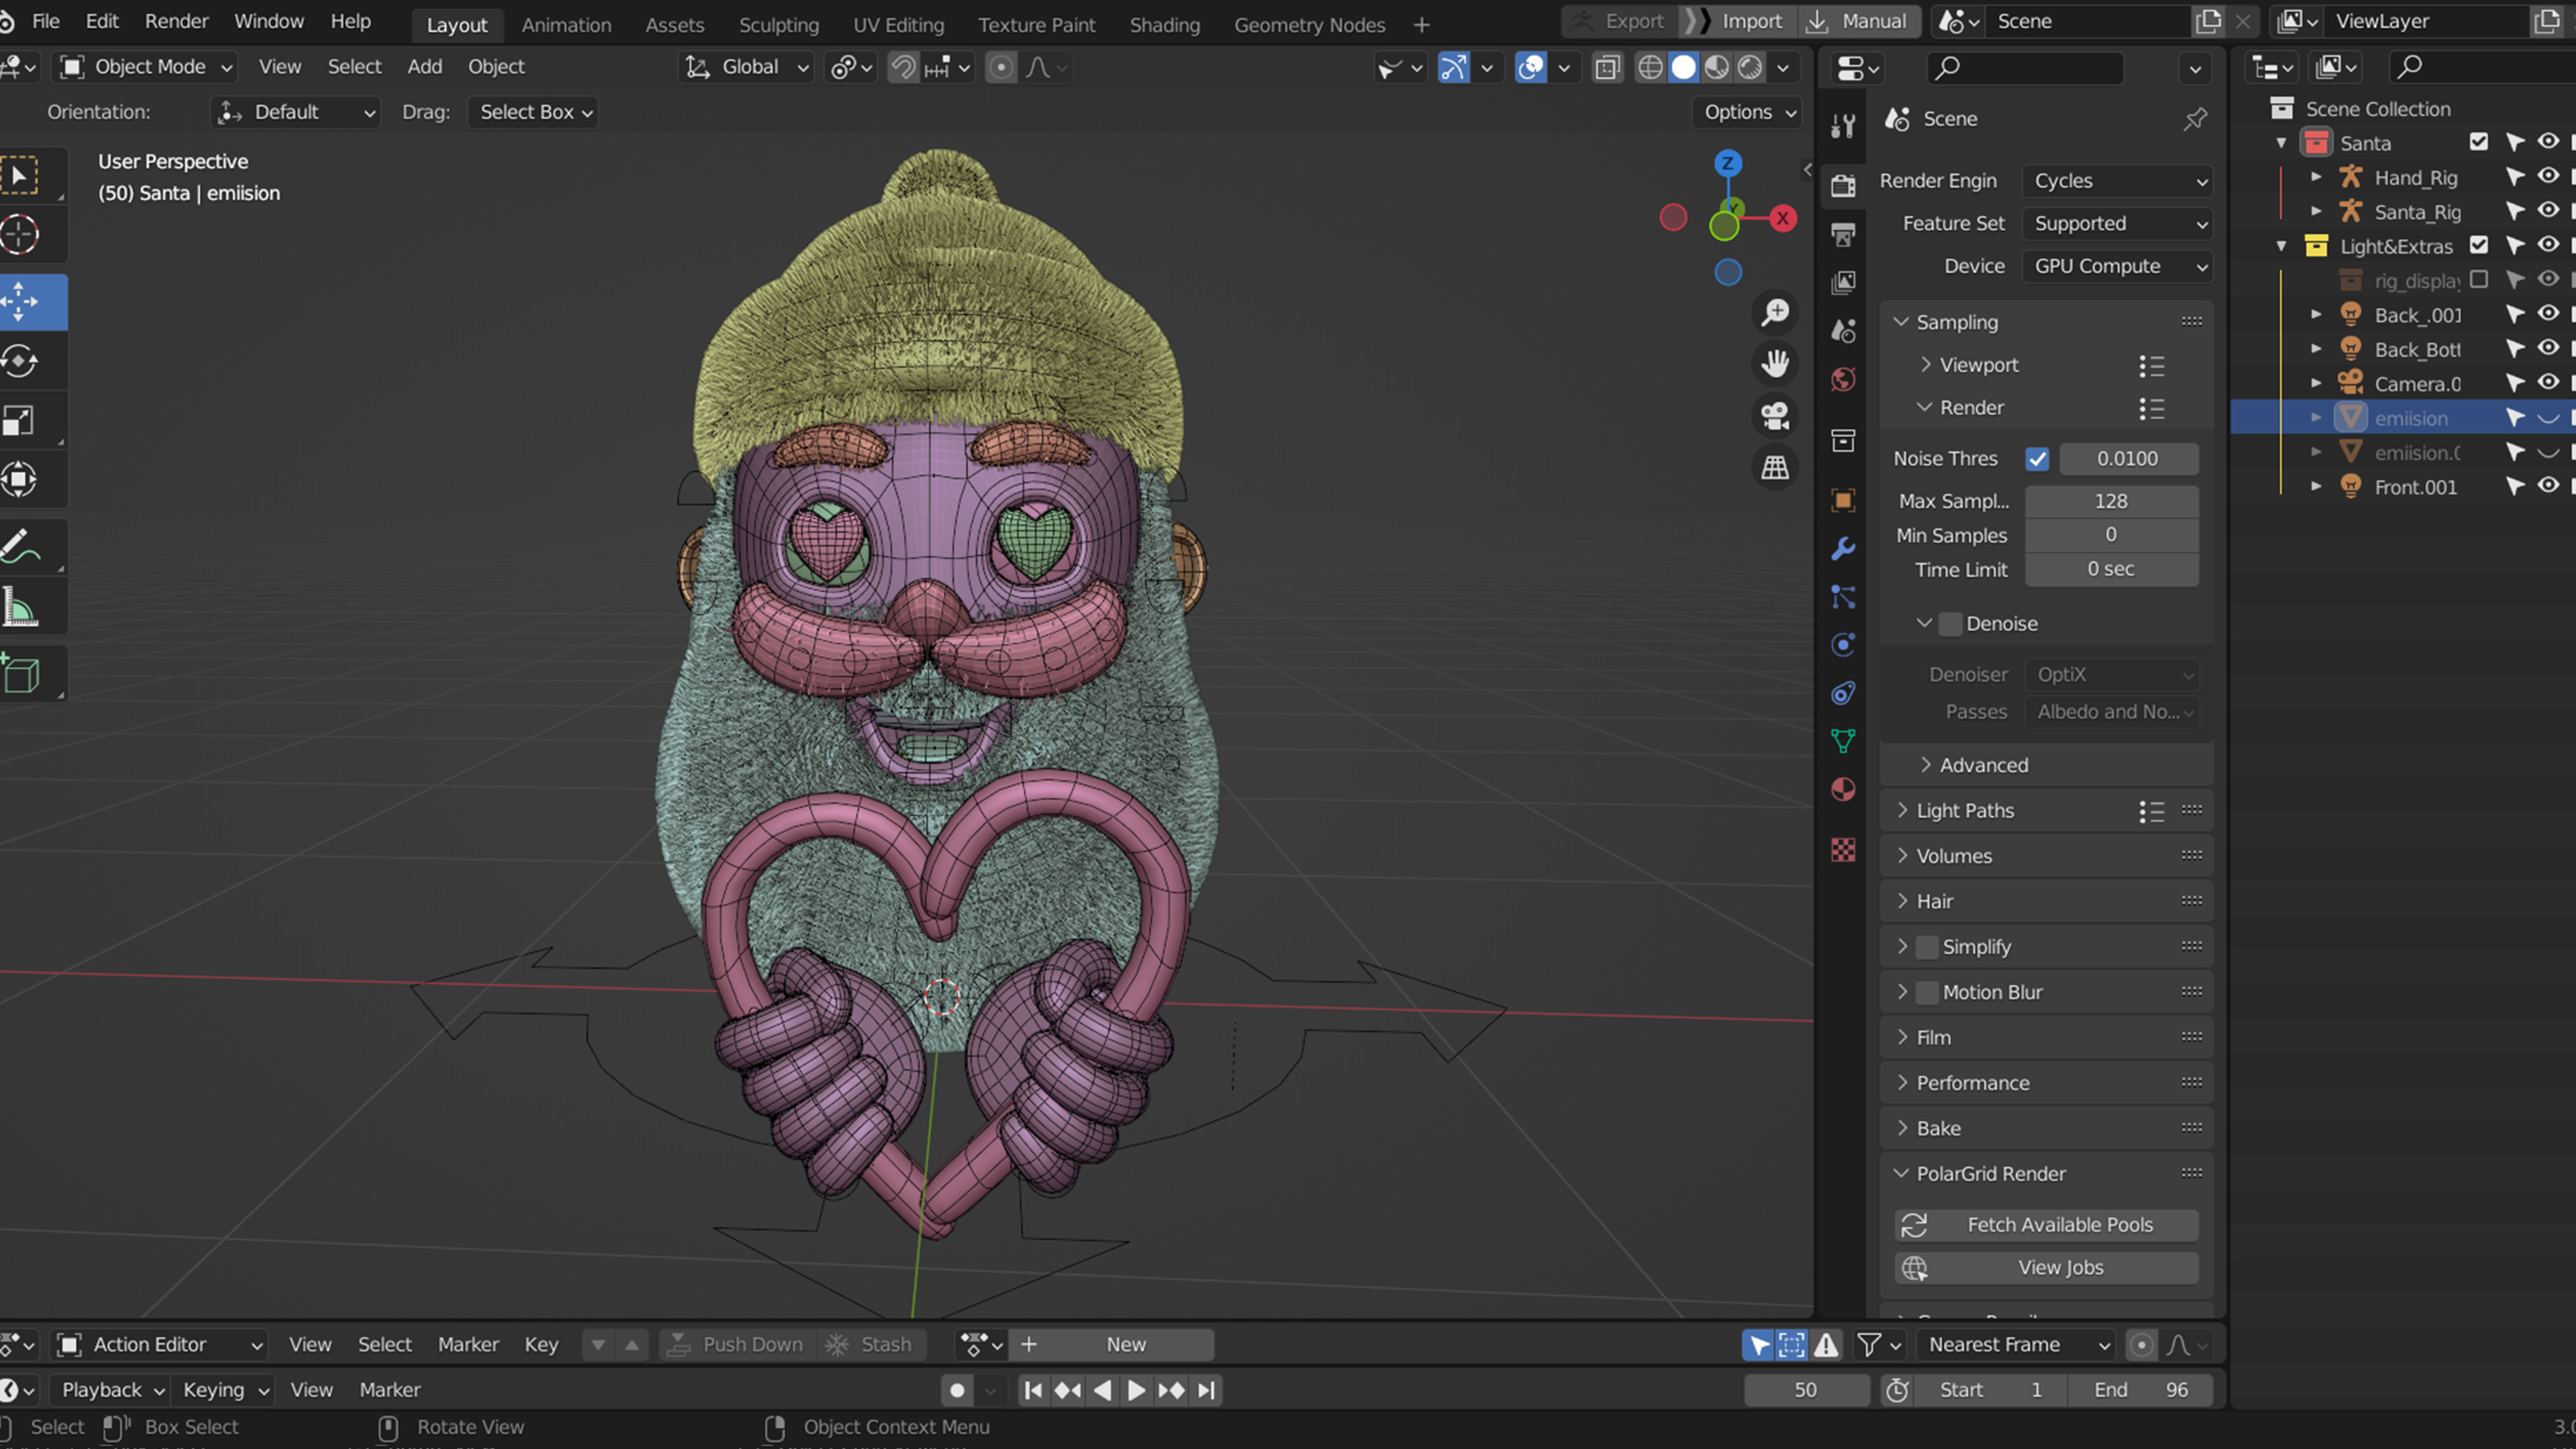Toggle X-ray display in viewport header
Screen dimensions: 2576x1449
pos(1607,67)
